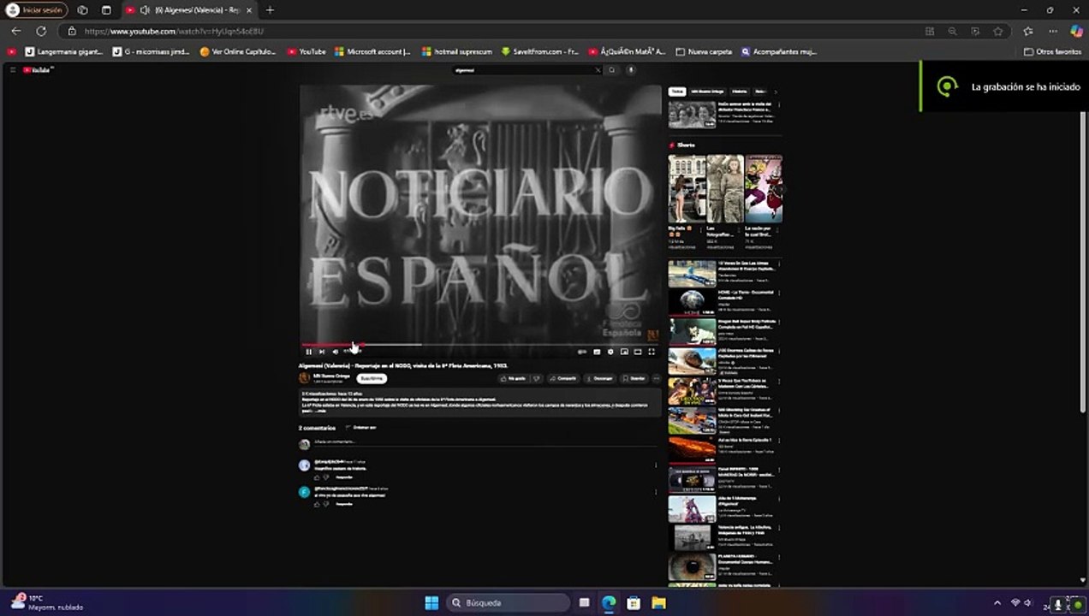Save the video with Guardar
This screenshot has width=1089, height=616.
tap(634, 378)
